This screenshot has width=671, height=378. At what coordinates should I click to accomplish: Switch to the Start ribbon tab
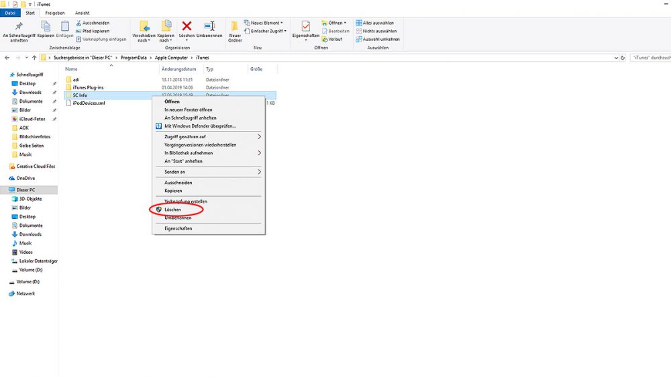(30, 13)
